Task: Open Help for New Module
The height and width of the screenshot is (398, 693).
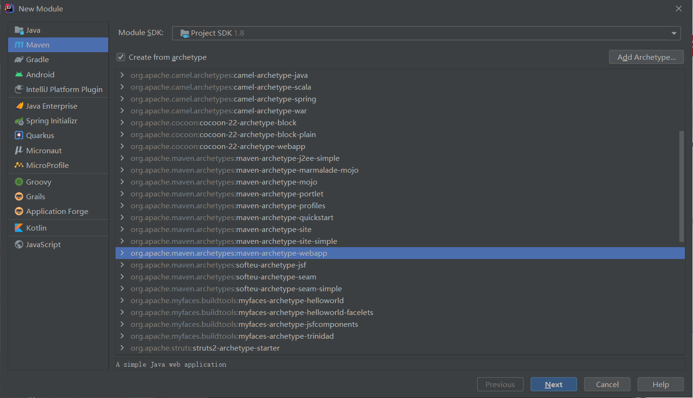Action: (660, 385)
